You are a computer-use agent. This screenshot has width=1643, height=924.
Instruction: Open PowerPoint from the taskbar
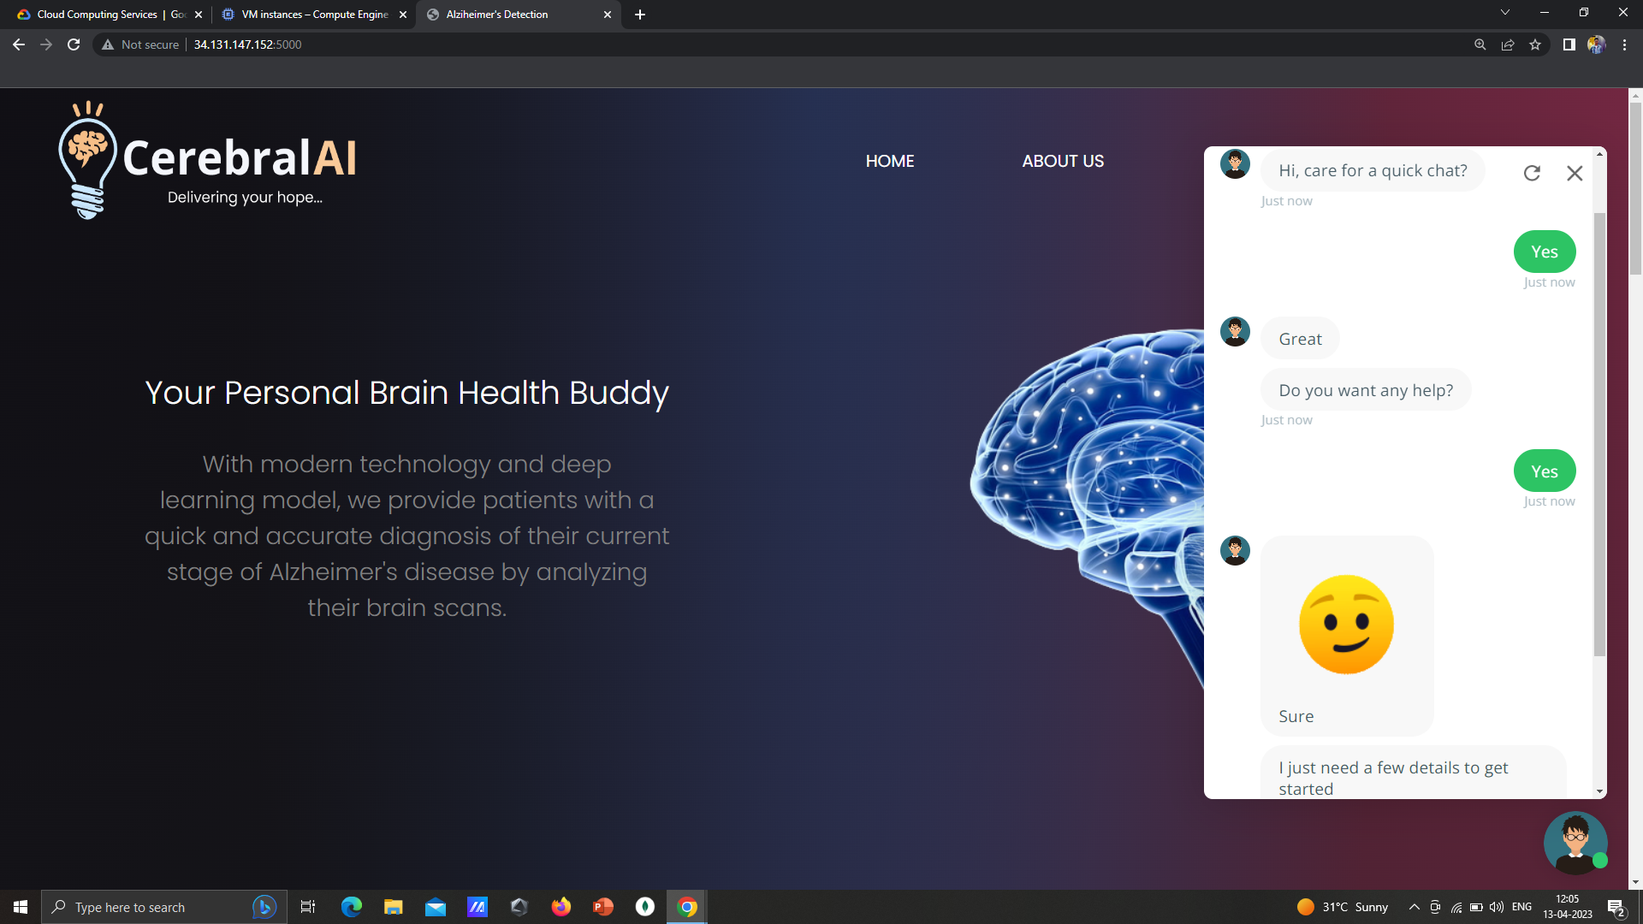602,907
